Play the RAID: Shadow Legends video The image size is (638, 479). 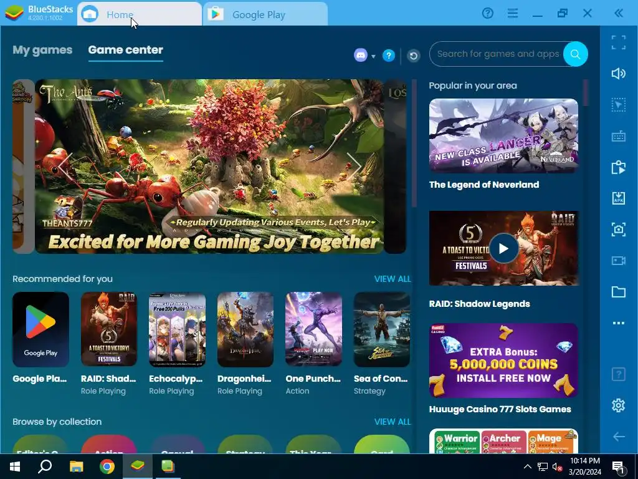(503, 248)
